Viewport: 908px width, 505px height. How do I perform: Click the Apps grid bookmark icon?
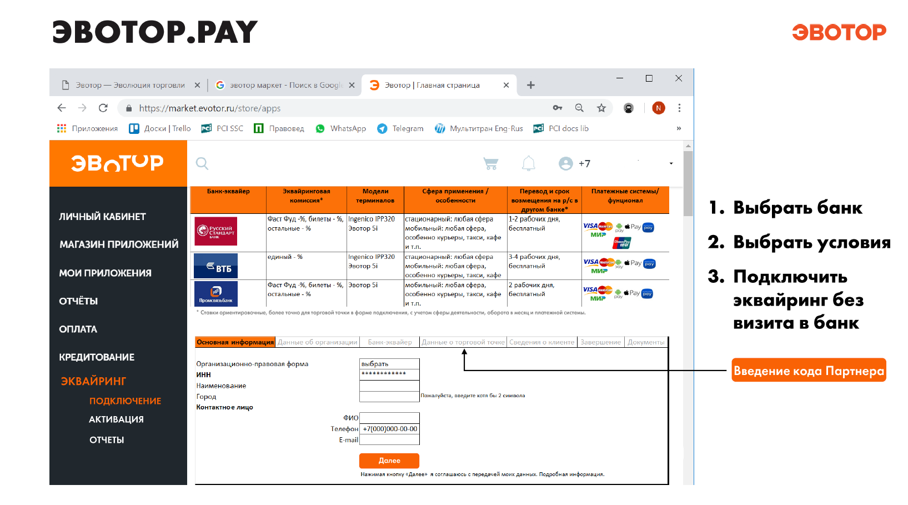pos(62,128)
